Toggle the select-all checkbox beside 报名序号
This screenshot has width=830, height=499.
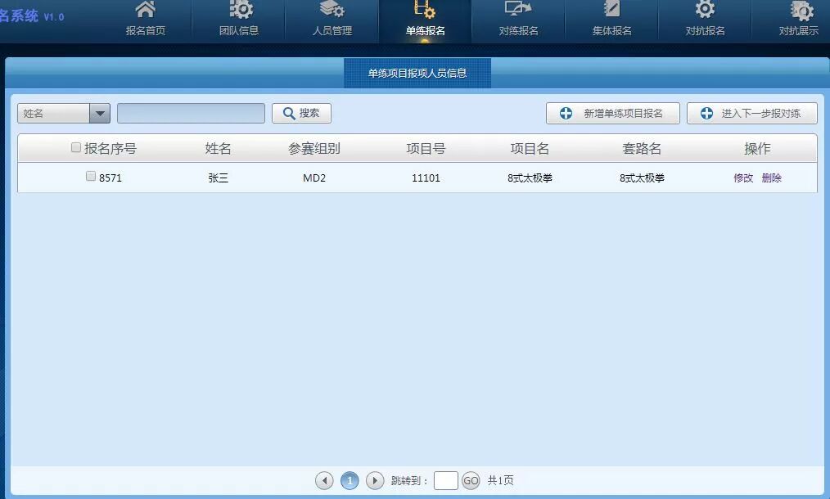point(76,148)
